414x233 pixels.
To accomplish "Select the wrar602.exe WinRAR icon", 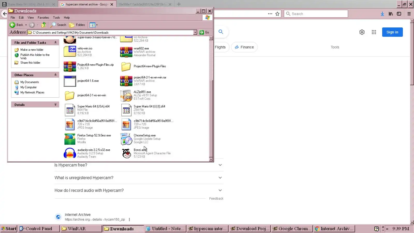I will point(126,52).
